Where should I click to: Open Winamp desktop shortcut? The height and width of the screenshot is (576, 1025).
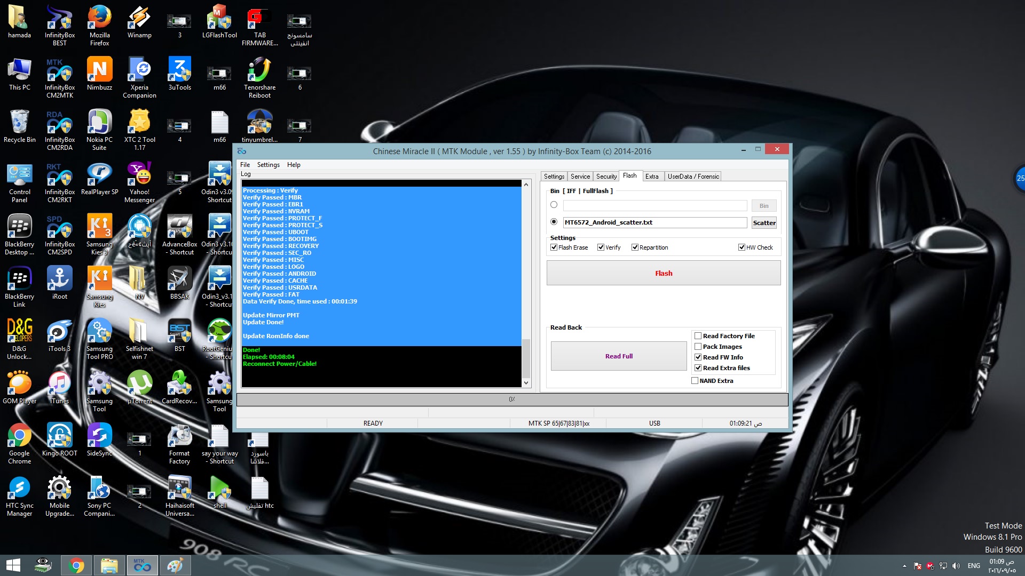point(139,22)
